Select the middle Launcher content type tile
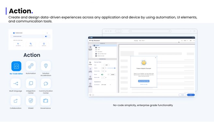Screen dimensions: 214x122 pyautogui.click(x=31, y=44)
